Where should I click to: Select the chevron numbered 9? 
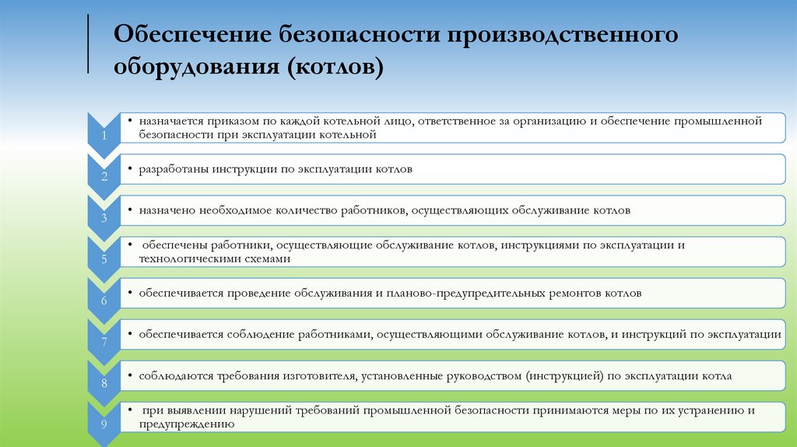coord(104,424)
